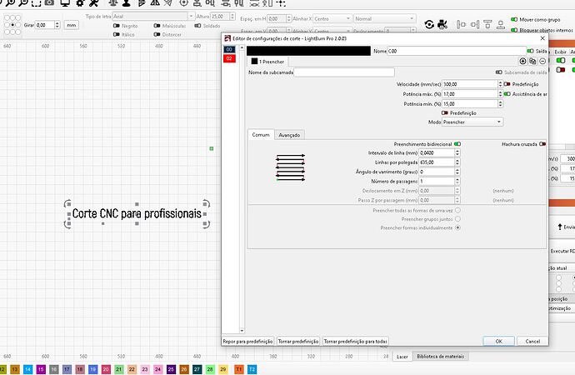Image resolution: width=575 pixels, height=375 pixels.
Task: Click the remove sub-layer minus icon
Action: click(542, 61)
